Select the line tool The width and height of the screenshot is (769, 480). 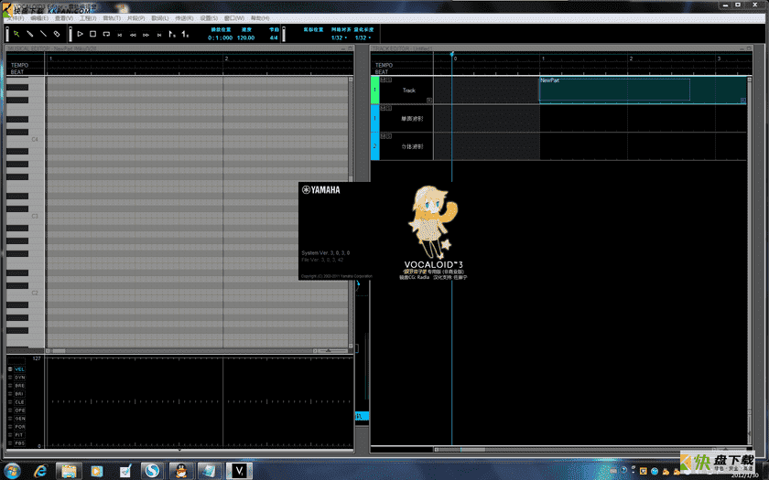(x=43, y=34)
